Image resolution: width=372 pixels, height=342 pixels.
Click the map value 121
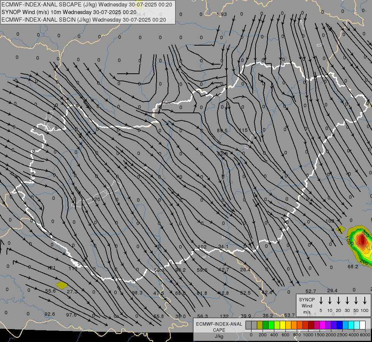click(51, 268)
